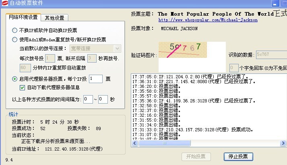
Task: Click the minimum time interval field
Action: click(x=88, y=99)
